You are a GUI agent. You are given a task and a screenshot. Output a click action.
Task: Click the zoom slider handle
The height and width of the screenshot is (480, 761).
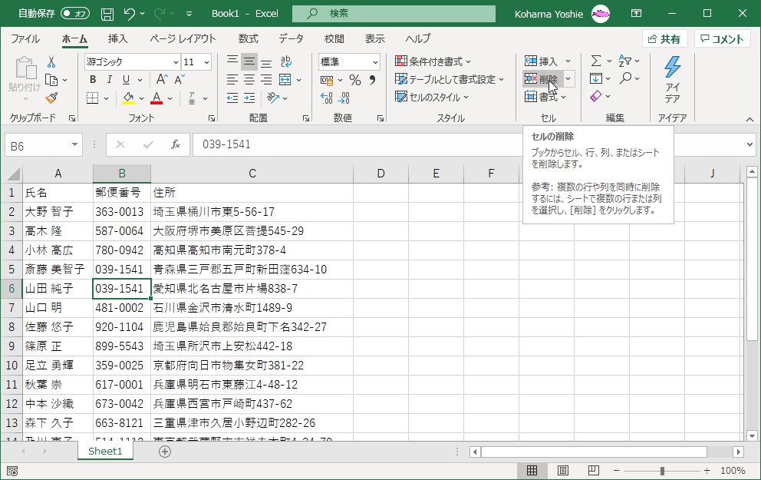pos(662,471)
